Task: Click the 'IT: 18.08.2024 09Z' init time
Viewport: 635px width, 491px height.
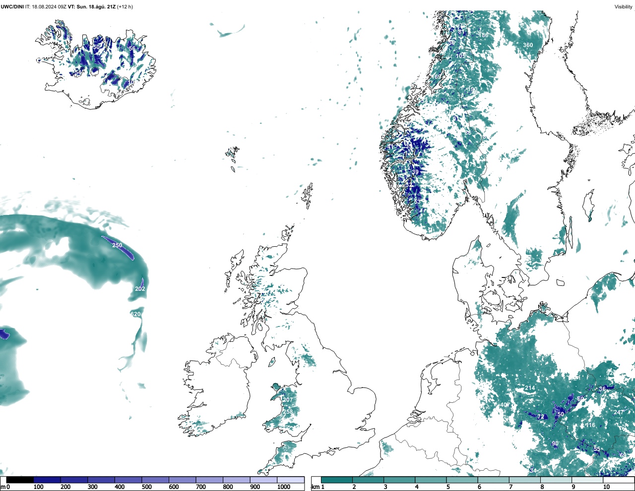Action: (46, 7)
